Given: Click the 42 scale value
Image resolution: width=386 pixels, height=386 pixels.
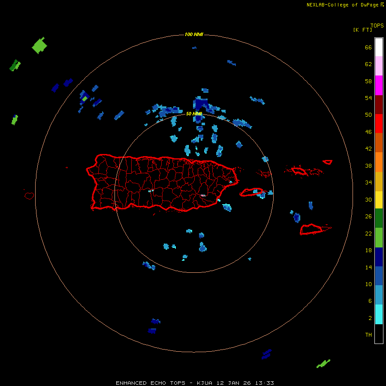Looking at the screenshot, I should [x=368, y=148].
